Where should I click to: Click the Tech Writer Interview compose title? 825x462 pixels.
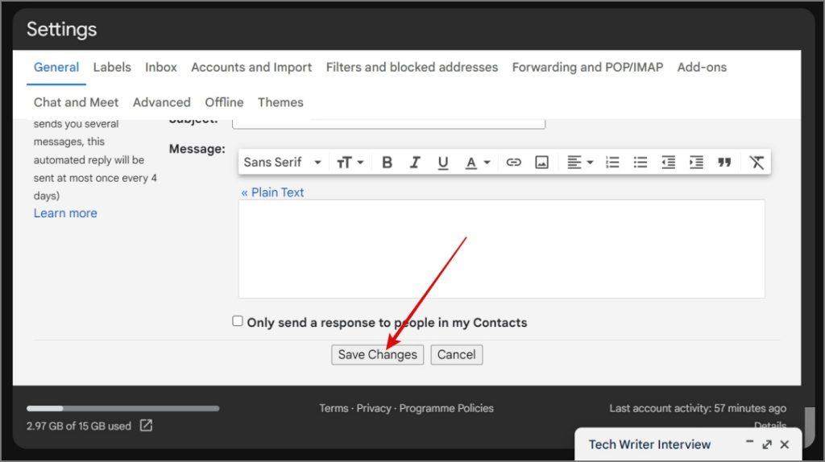[650, 444]
